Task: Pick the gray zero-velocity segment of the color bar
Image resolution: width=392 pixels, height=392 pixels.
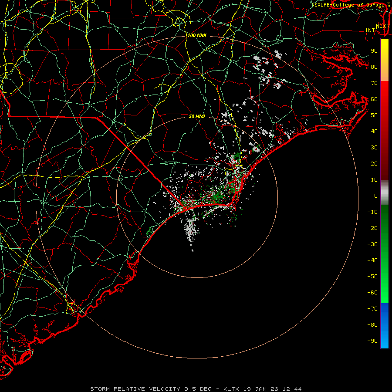Action: click(x=385, y=193)
